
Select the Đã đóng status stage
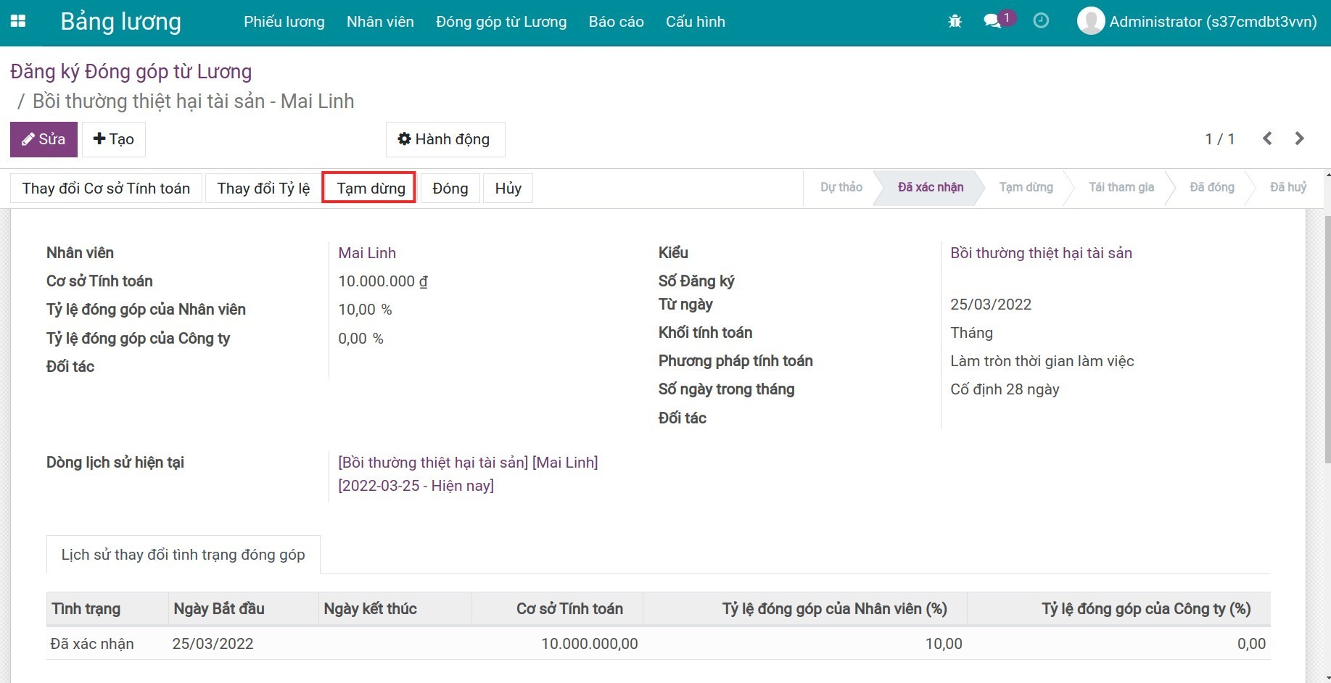click(1211, 187)
